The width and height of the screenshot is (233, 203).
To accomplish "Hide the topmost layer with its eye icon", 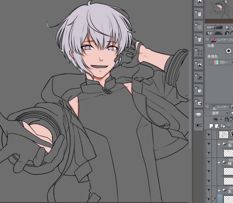I will (x=208, y=134).
